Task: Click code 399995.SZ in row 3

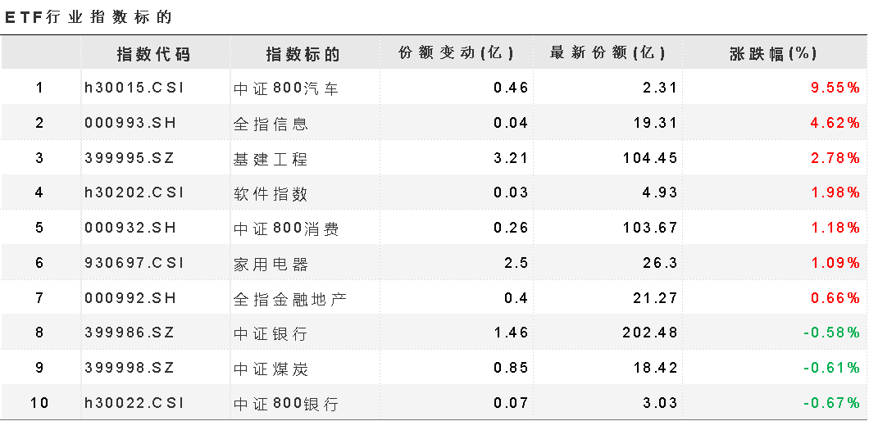Action: coord(130,158)
